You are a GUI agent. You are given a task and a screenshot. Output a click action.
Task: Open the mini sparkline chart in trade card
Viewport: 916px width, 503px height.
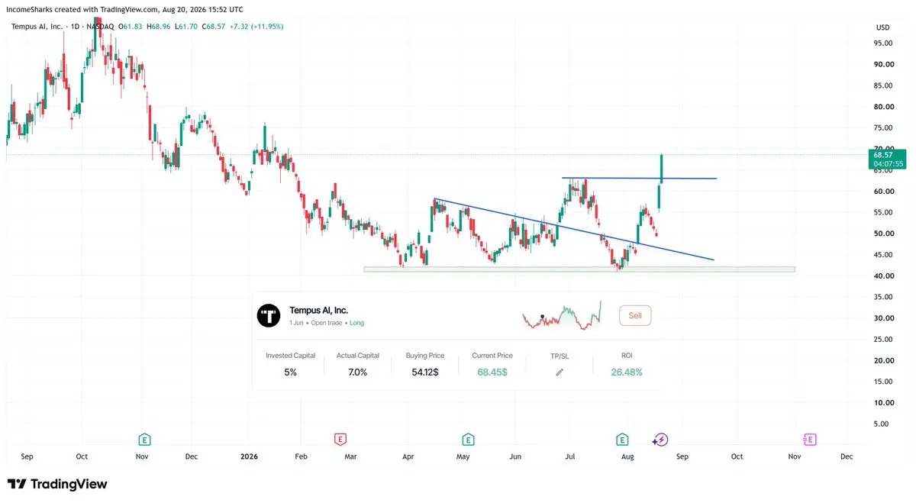[561, 315]
